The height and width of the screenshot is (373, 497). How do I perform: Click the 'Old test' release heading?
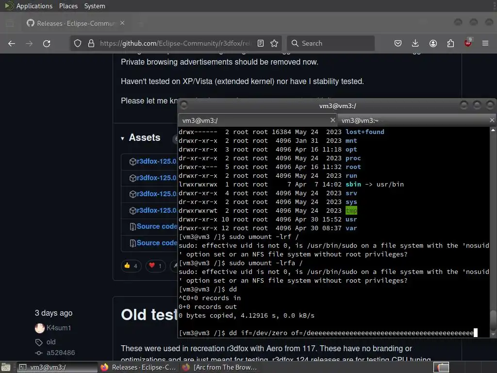[x=149, y=315]
